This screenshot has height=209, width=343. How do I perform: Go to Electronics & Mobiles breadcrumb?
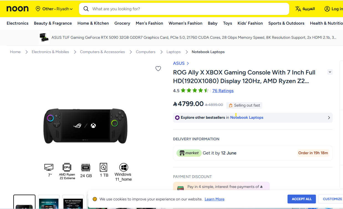(50, 52)
